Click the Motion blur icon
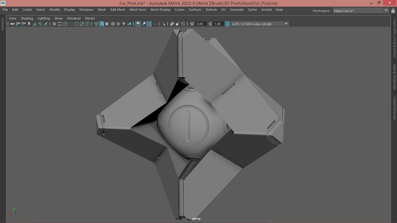 [x=144, y=24]
